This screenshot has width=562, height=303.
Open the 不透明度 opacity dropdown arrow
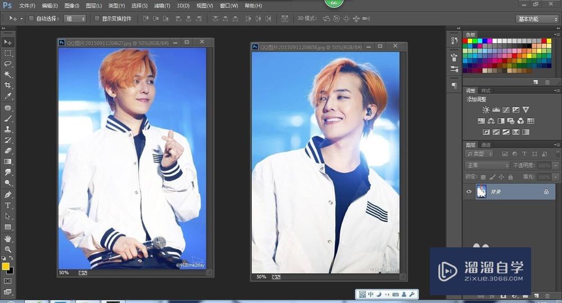tap(556, 165)
